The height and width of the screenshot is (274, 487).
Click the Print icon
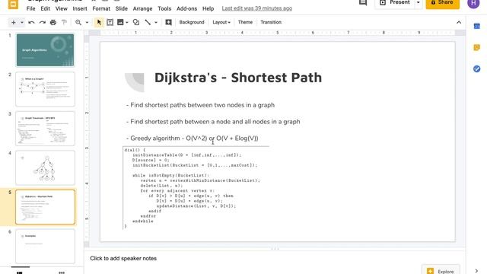[x=53, y=22]
